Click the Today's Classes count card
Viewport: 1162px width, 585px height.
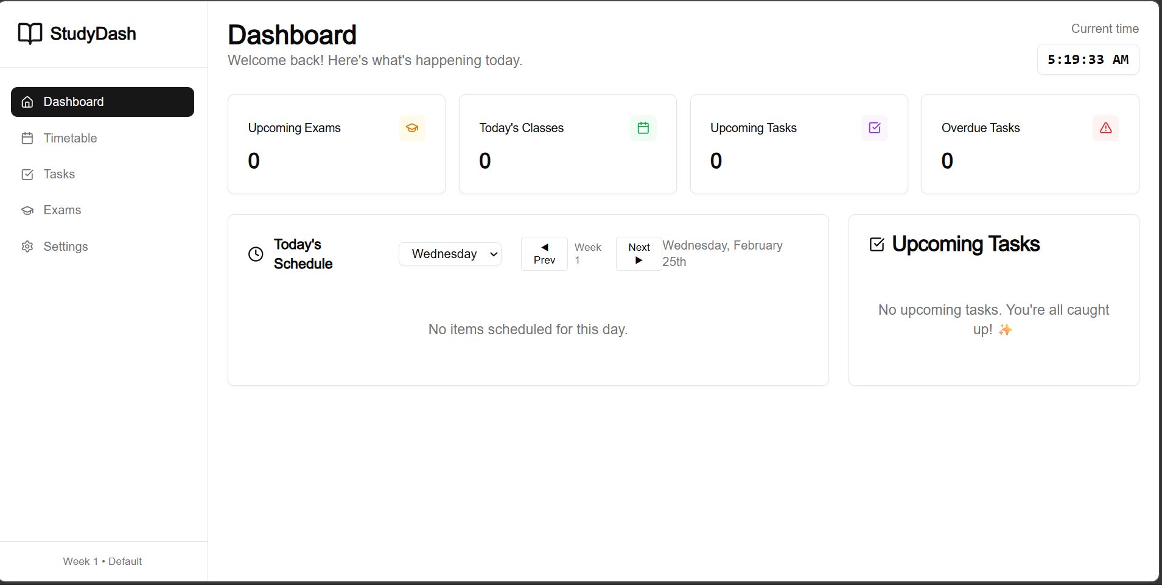(567, 144)
